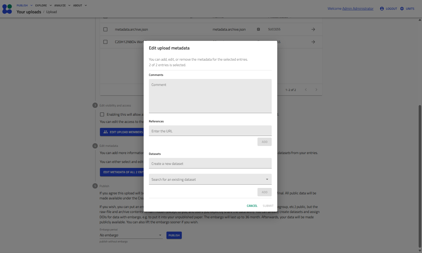Click the page vertical scrollbar thumb

tap(420, 176)
